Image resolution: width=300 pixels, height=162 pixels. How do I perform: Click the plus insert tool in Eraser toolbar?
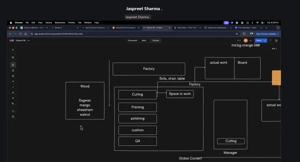13,50
